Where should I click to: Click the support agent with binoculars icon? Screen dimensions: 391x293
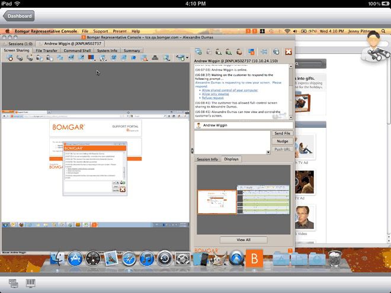(375, 47)
